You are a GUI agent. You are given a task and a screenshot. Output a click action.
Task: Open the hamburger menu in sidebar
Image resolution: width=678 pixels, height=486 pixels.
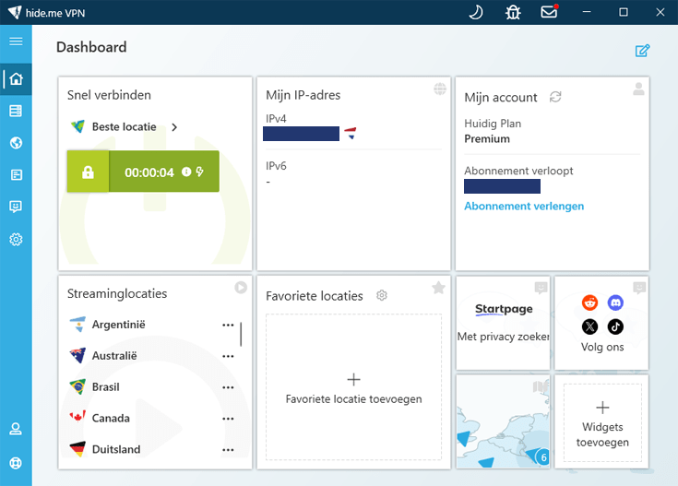[16, 41]
